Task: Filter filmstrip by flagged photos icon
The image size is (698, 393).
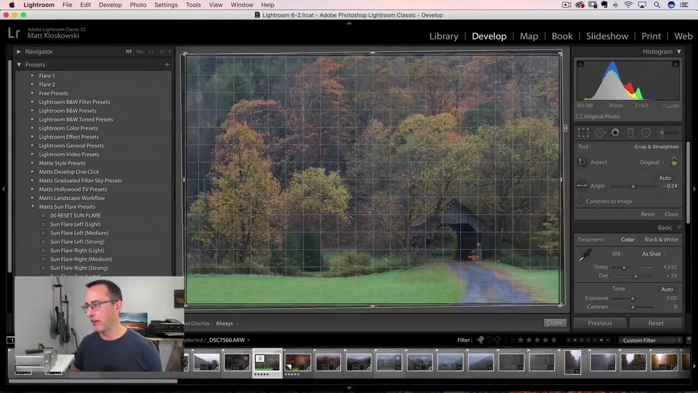Action: 480,340
